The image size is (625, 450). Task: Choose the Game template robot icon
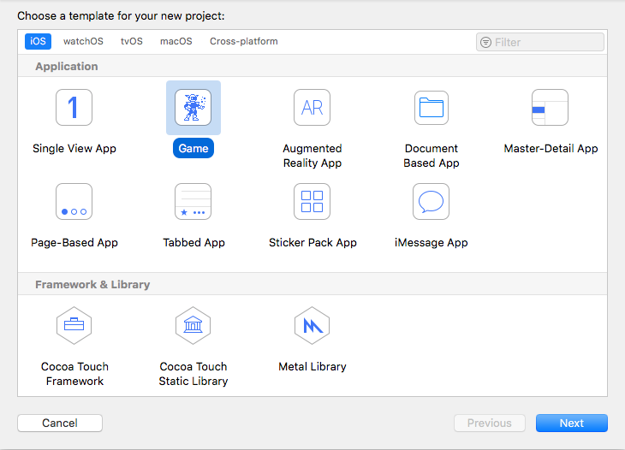coord(193,108)
